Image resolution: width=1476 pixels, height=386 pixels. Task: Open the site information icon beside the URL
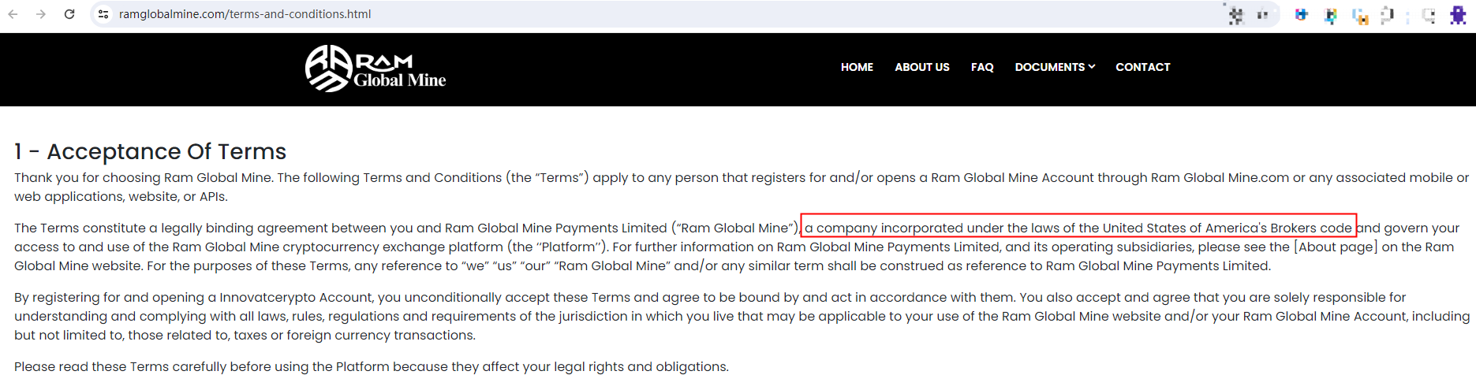(103, 14)
